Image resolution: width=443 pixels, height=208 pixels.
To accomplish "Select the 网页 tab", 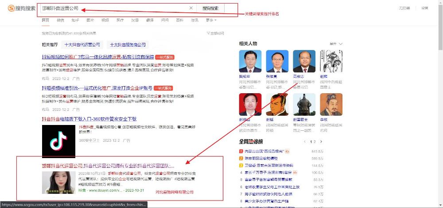I will click(x=46, y=20).
